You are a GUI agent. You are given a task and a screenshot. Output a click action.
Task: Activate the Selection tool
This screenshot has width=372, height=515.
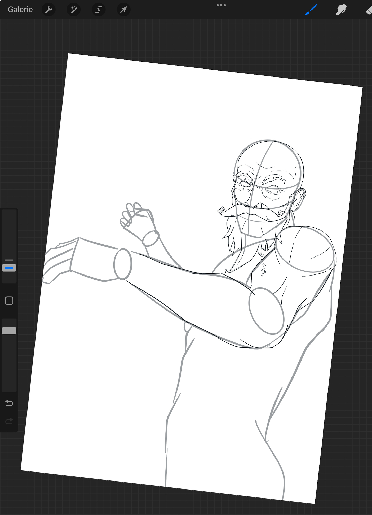[x=99, y=10]
